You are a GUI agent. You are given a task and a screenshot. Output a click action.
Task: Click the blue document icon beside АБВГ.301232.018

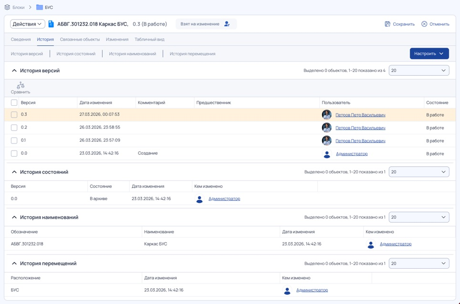pyautogui.click(x=51, y=24)
